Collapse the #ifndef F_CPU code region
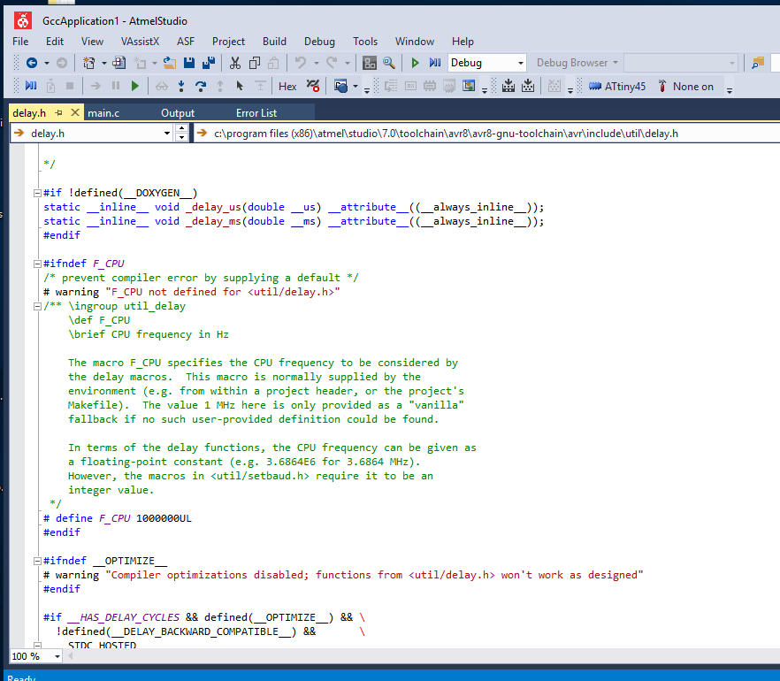 coord(36,263)
